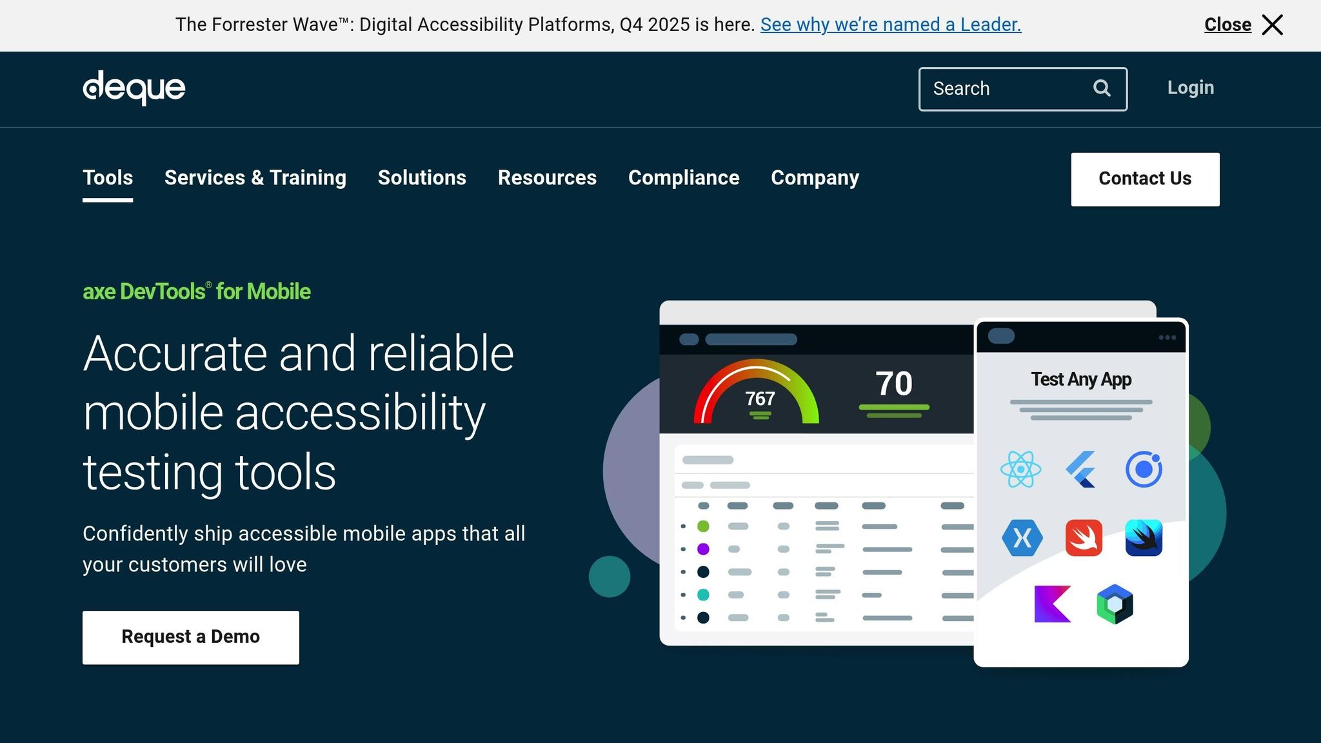Viewport: 1321px width, 743px height.
Task: Open the Company menu item
Action: tap(815, 178)
